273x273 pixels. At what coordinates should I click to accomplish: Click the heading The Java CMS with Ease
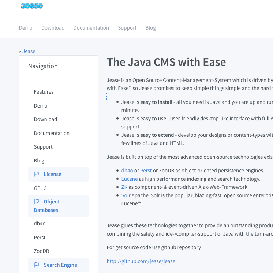click(166, 62)
